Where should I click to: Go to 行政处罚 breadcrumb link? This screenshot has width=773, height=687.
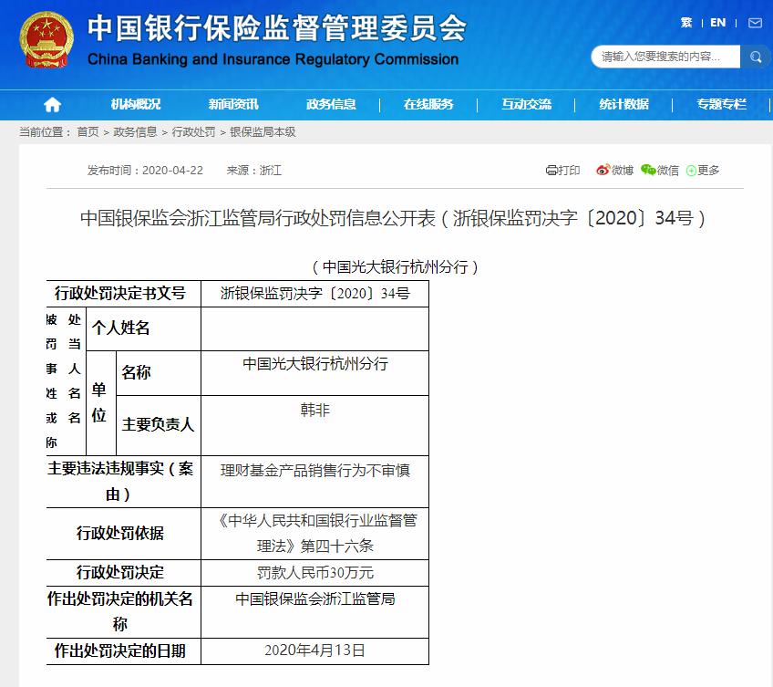click(193, 131)
